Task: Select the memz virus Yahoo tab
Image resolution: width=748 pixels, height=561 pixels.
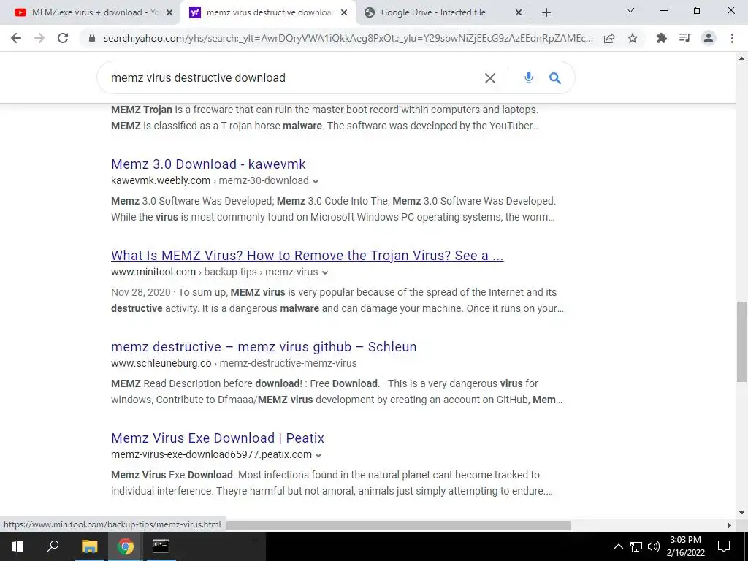Action: click(x=269, y=13)
